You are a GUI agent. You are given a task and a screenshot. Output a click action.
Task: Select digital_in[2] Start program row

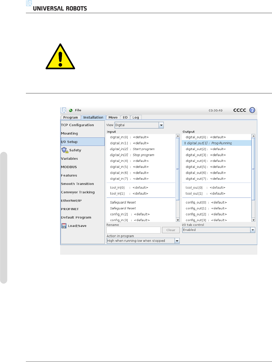(141, 149)
